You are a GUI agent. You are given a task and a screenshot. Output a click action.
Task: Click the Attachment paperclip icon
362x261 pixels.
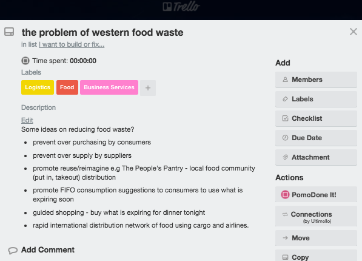(285, 157)
